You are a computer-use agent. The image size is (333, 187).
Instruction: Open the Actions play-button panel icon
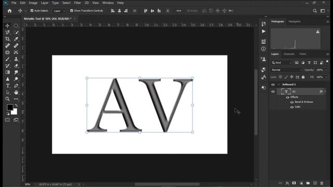264,31
